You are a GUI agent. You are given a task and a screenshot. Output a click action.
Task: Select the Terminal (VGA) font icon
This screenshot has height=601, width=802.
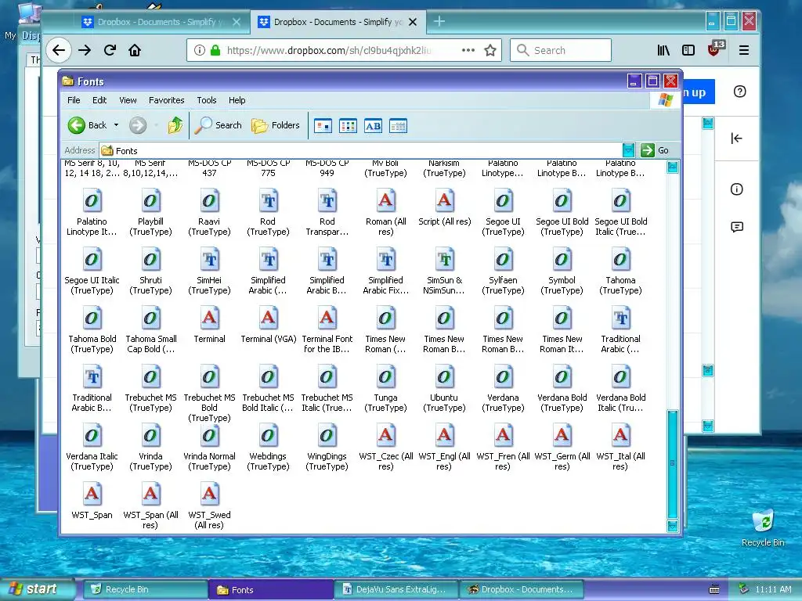tap(268, 318)
